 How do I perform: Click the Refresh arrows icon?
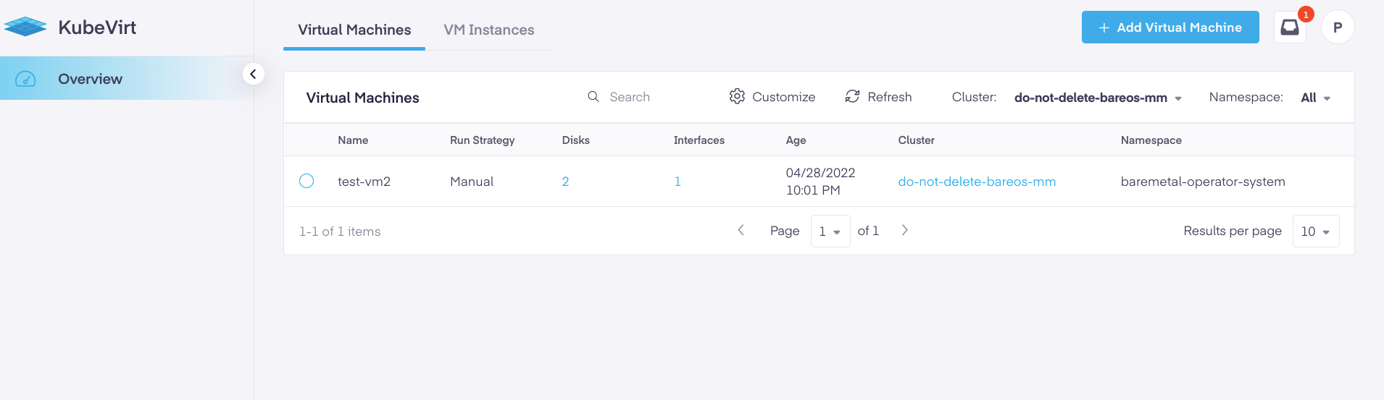(x=852, y=96)
